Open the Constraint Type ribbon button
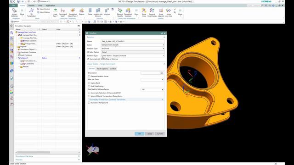The width and height of the screenshot is (294, 165). click(63, 12)
